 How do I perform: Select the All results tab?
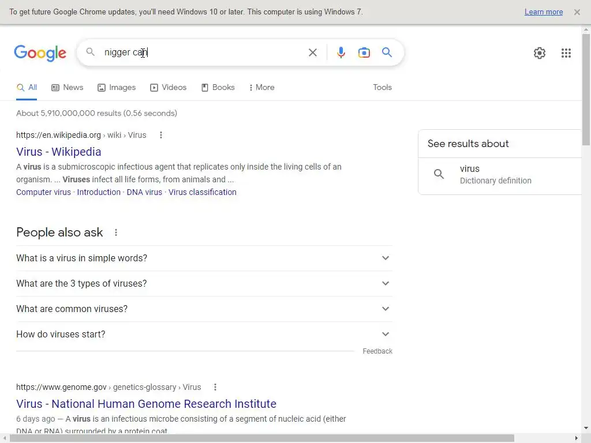click(27, 88)
